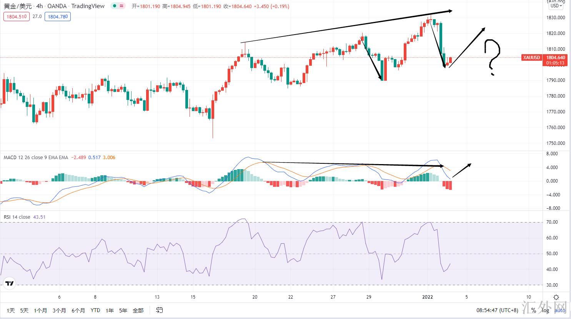Click the XAUUSD price scale label
Viewport: 571px width, 319px height.
point(531,58)
